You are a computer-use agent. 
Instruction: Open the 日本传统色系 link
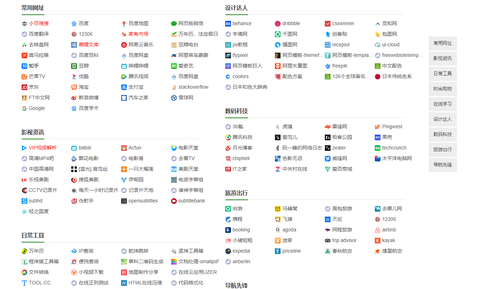click(397, 77)
